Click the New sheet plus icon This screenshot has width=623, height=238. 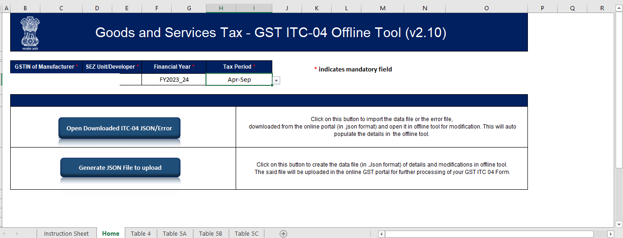[283, 234]
